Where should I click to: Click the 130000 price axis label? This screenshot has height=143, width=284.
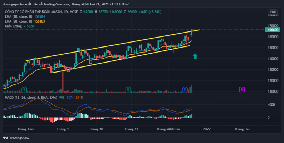pos(273,69)
